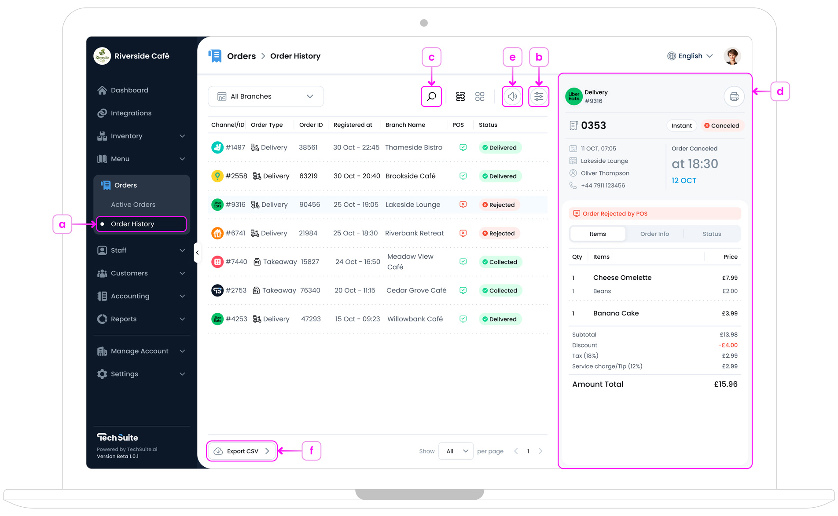The height and width of the screenshot is (516, 838).
Task: Open the All Branches dropdown
Action: point(265,96)
